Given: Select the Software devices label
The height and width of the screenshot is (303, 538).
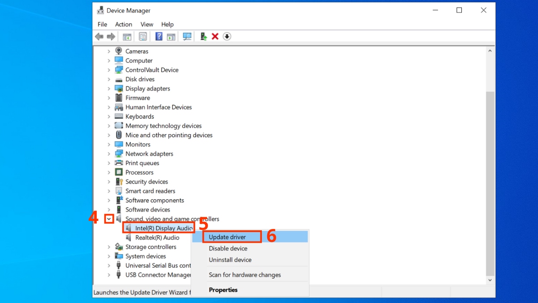Looking at the screenshot, I should pos(148,210).
